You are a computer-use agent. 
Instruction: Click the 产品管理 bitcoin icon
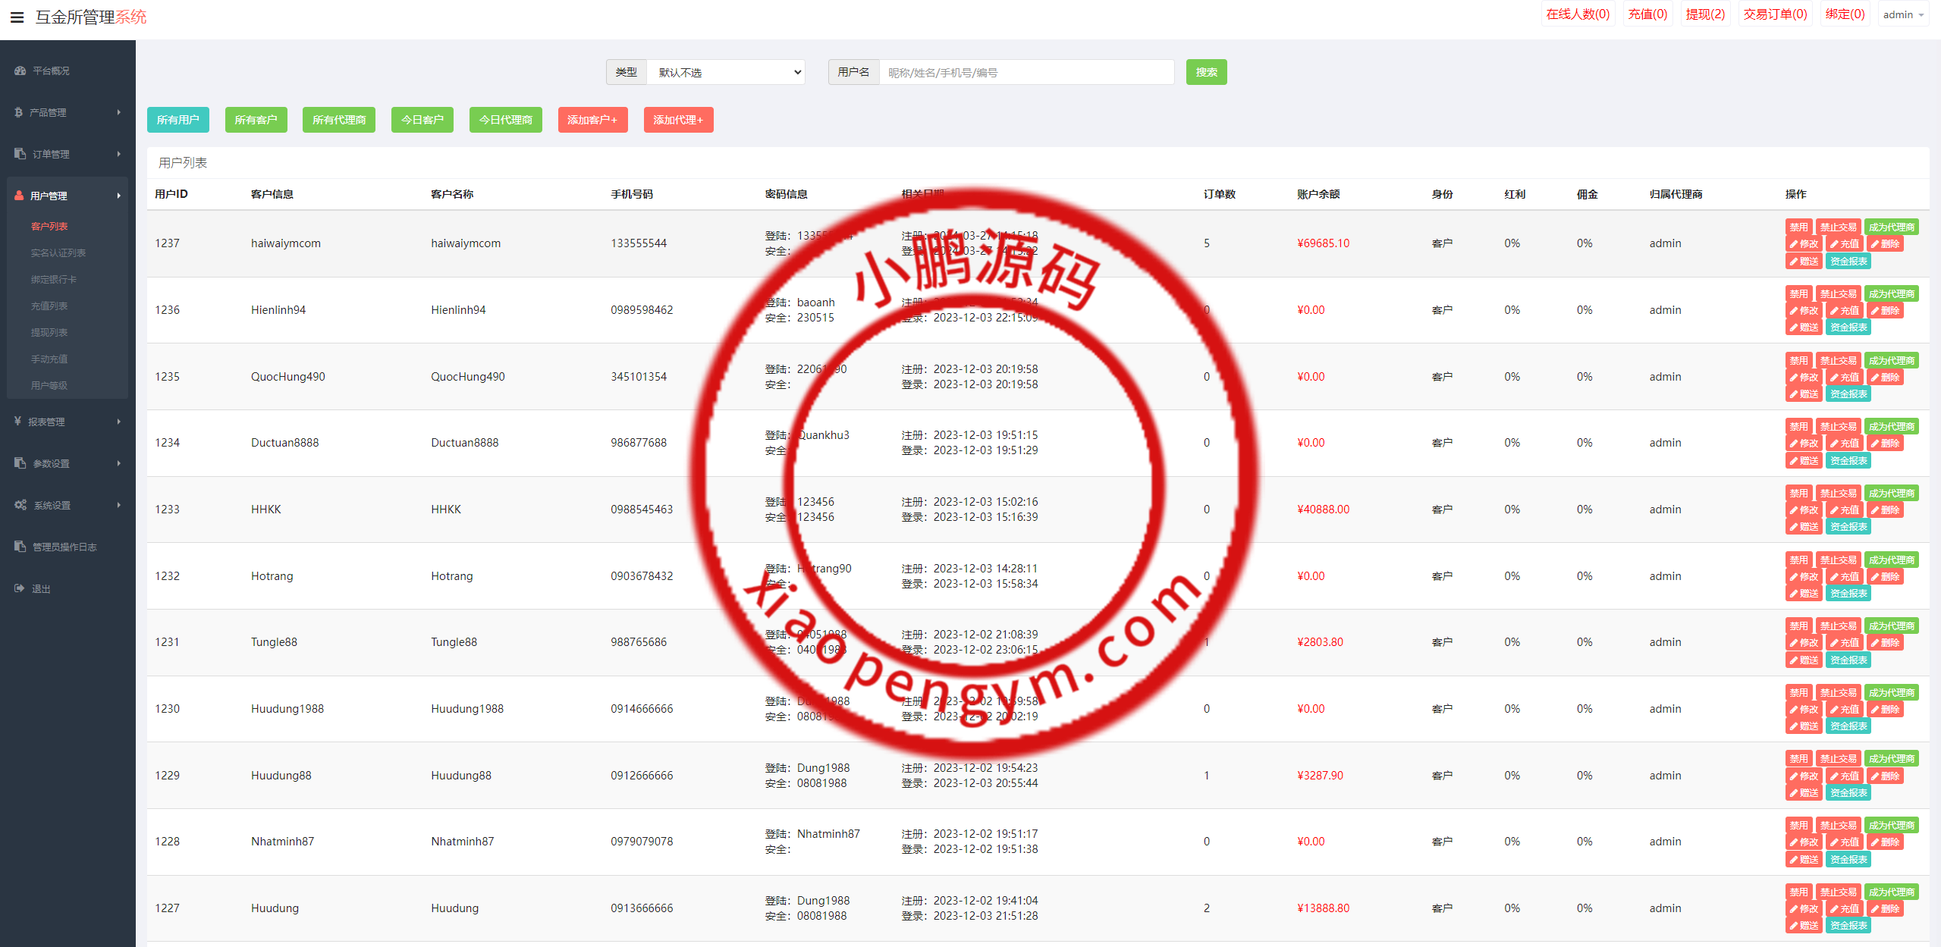pyautogui.click(x=19, y=112)
